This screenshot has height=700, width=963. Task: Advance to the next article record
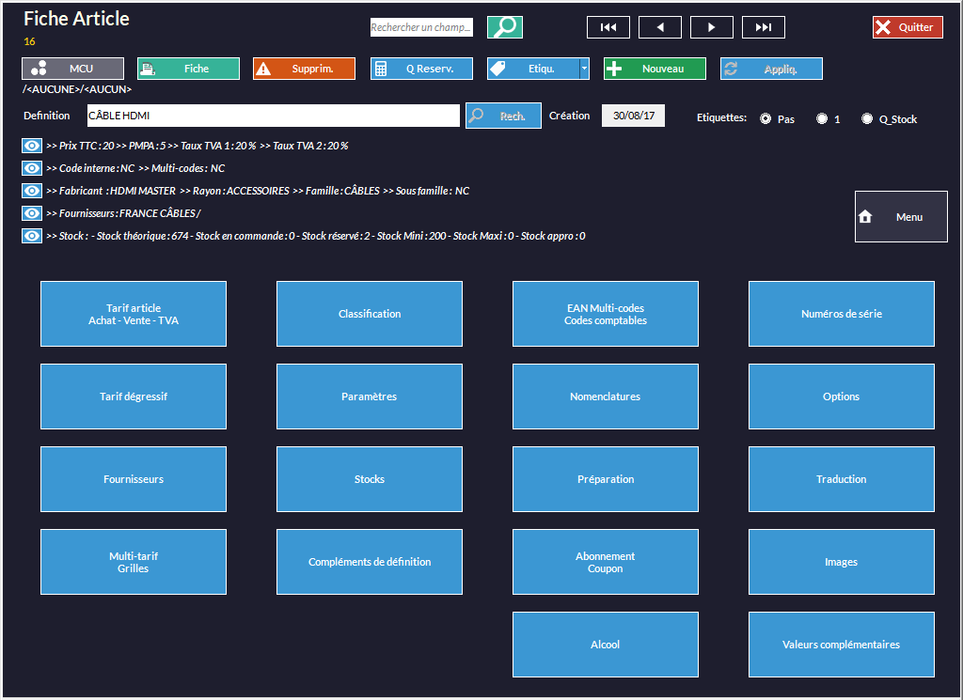pyautogui.click(x=711, y=27)
